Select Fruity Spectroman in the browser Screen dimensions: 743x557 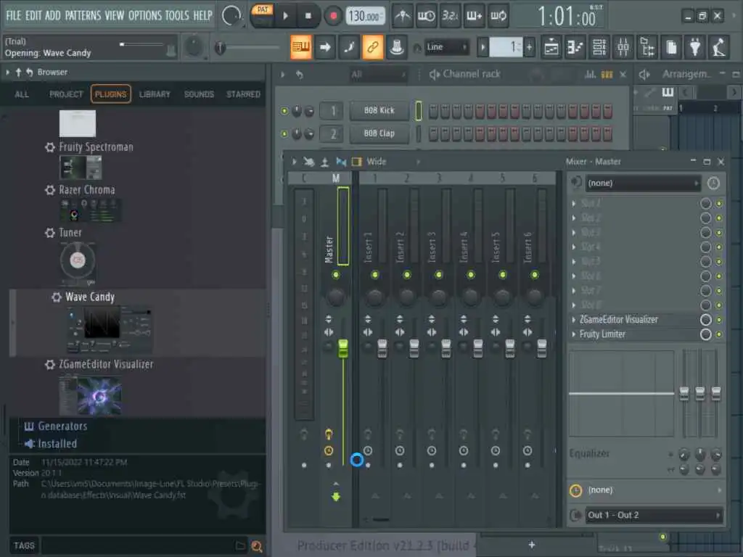pos(96,147)
